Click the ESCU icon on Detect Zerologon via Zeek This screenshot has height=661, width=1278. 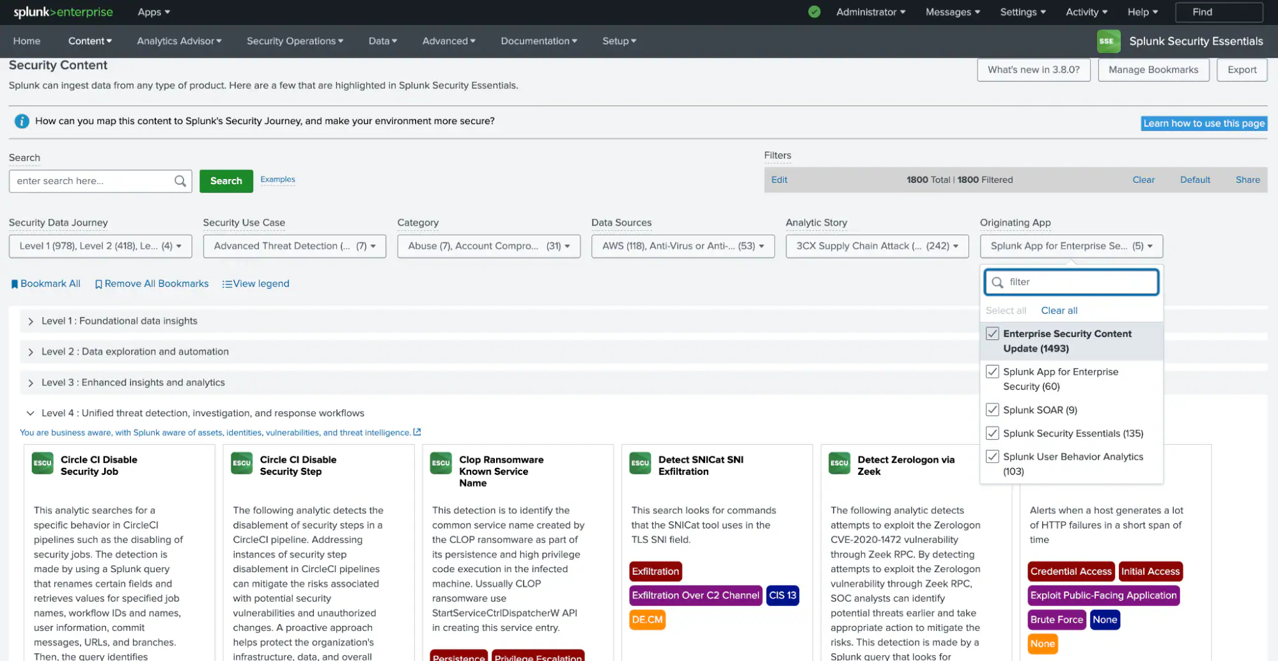839,463
